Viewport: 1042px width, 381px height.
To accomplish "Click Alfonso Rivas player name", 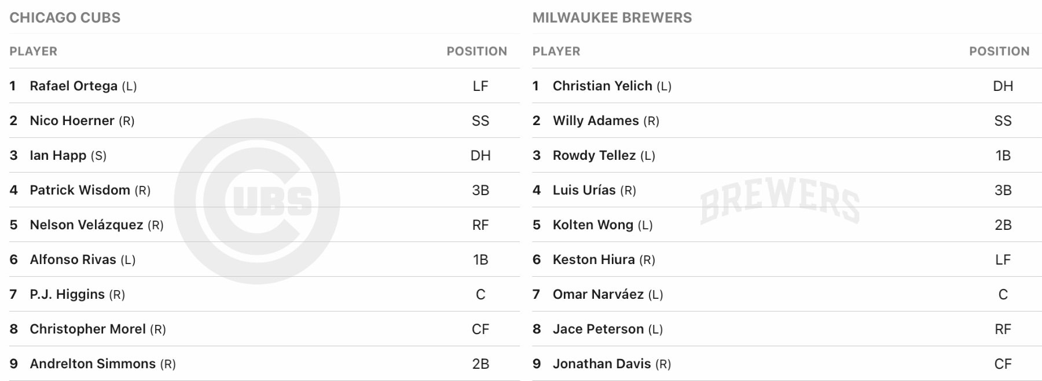I will pos(73,260).
